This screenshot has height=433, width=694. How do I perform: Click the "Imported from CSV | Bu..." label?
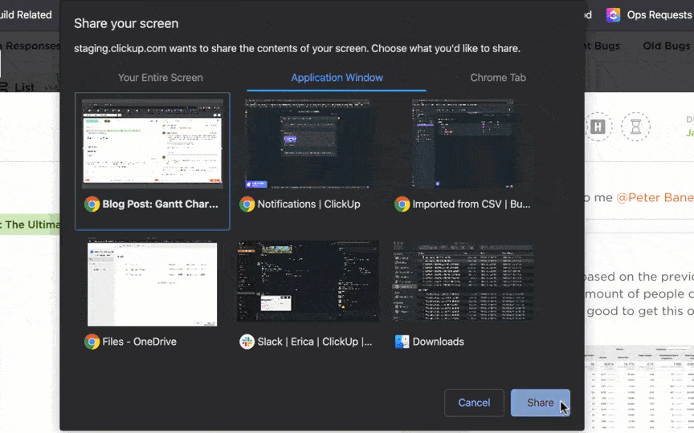pyautogui.click(x=472, y=204)
